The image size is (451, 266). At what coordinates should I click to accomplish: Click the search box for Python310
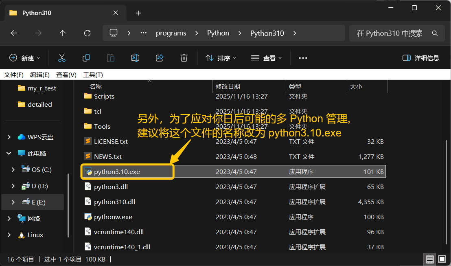click(x=391, y=33)
